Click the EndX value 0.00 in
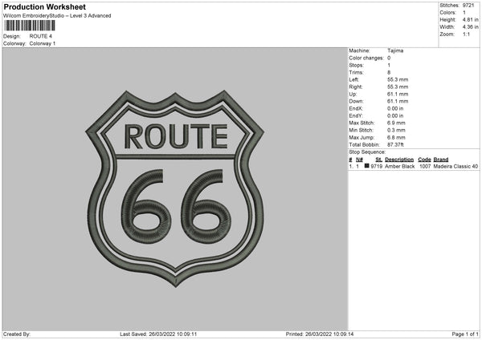The width and height of the screenshot is (482, 340). [395, 108]
